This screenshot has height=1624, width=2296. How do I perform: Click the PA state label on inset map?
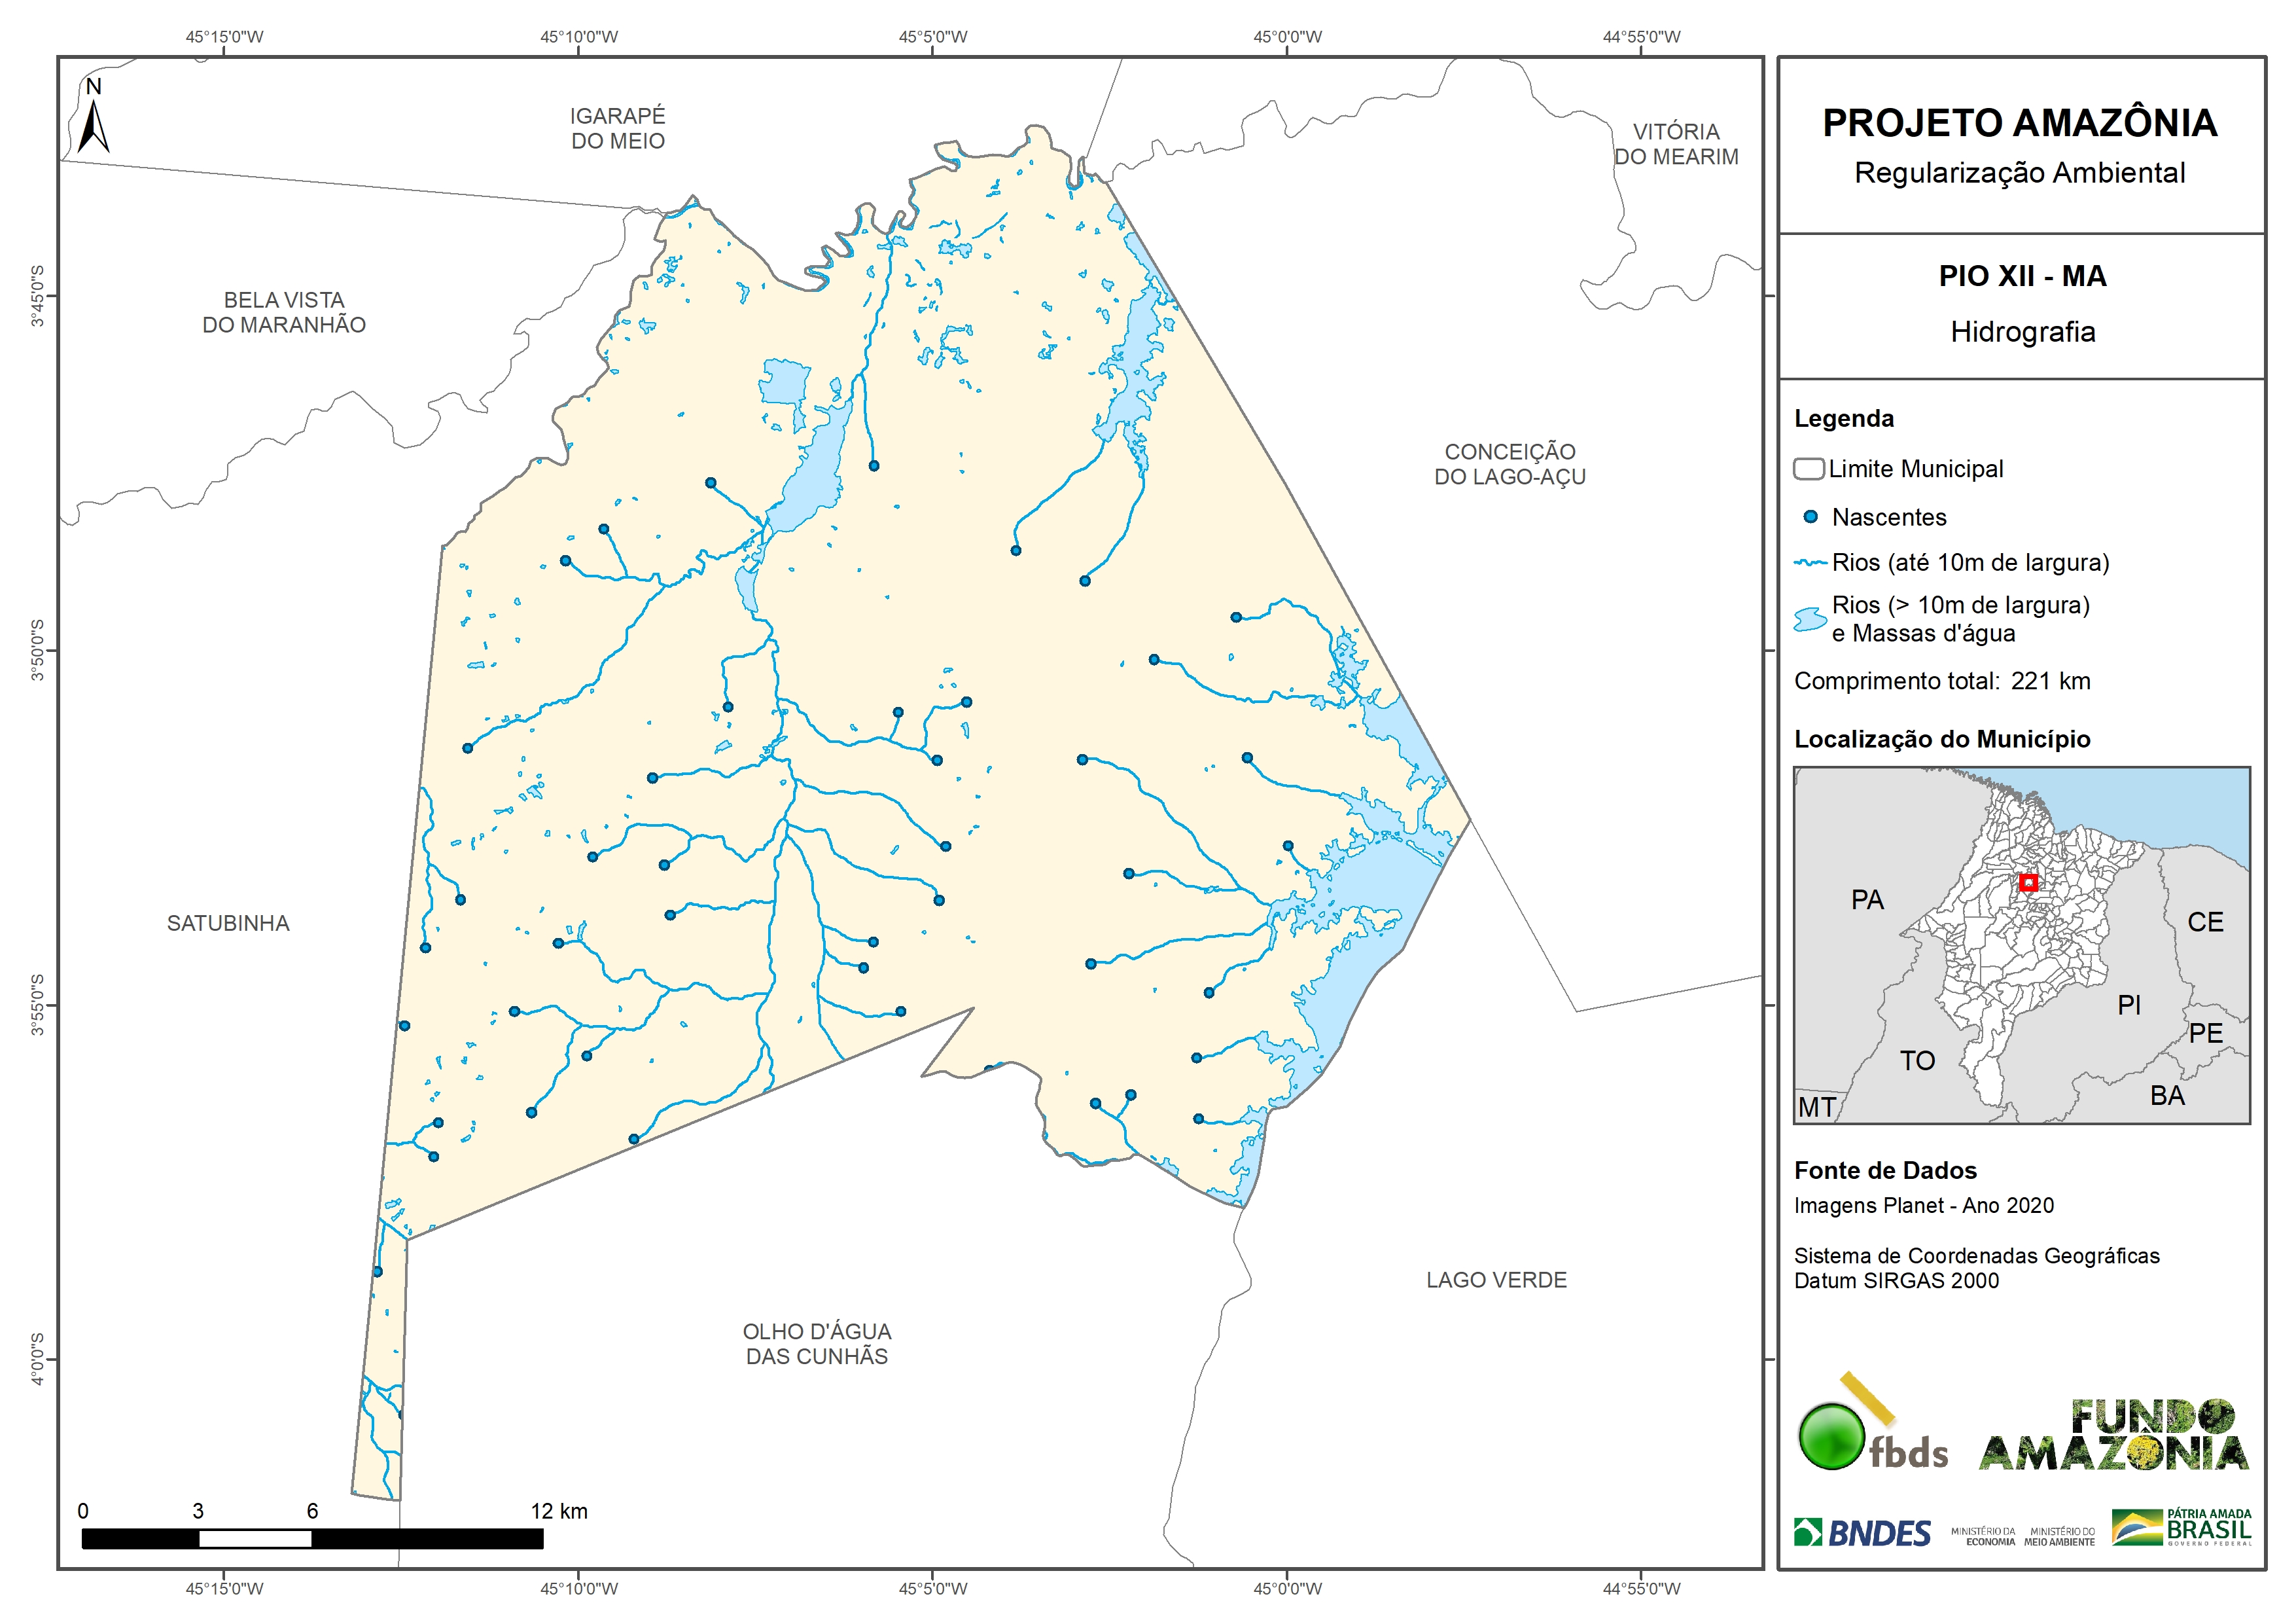1867,901
